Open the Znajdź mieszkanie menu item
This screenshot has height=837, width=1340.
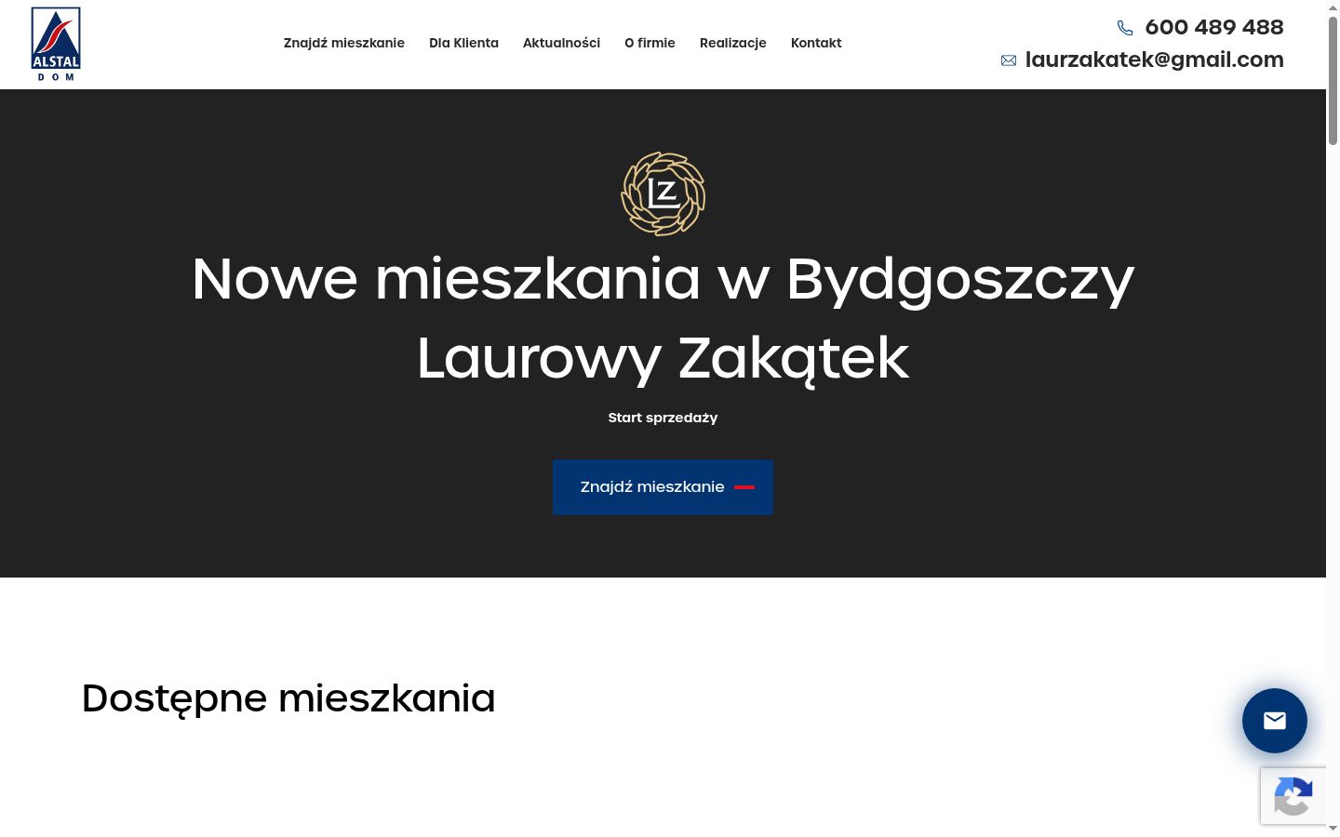click(344, 43)
